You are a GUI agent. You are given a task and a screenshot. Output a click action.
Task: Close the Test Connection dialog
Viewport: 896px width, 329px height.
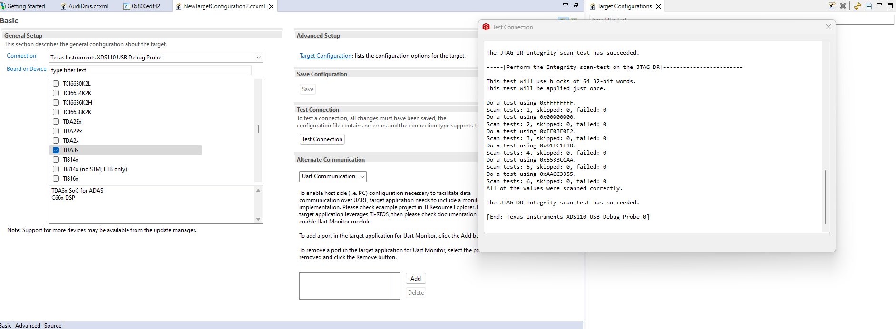(x=828, y=27)
